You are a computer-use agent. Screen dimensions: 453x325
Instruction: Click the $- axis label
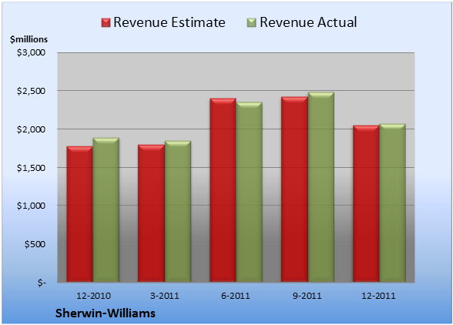click(42, 283)
